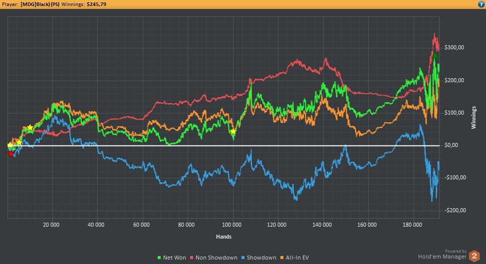Image resolution: width=486 pixels, height=264 pixels.
Task: Click the $300,00 label on the winnings axis
Action: (454, 47)
